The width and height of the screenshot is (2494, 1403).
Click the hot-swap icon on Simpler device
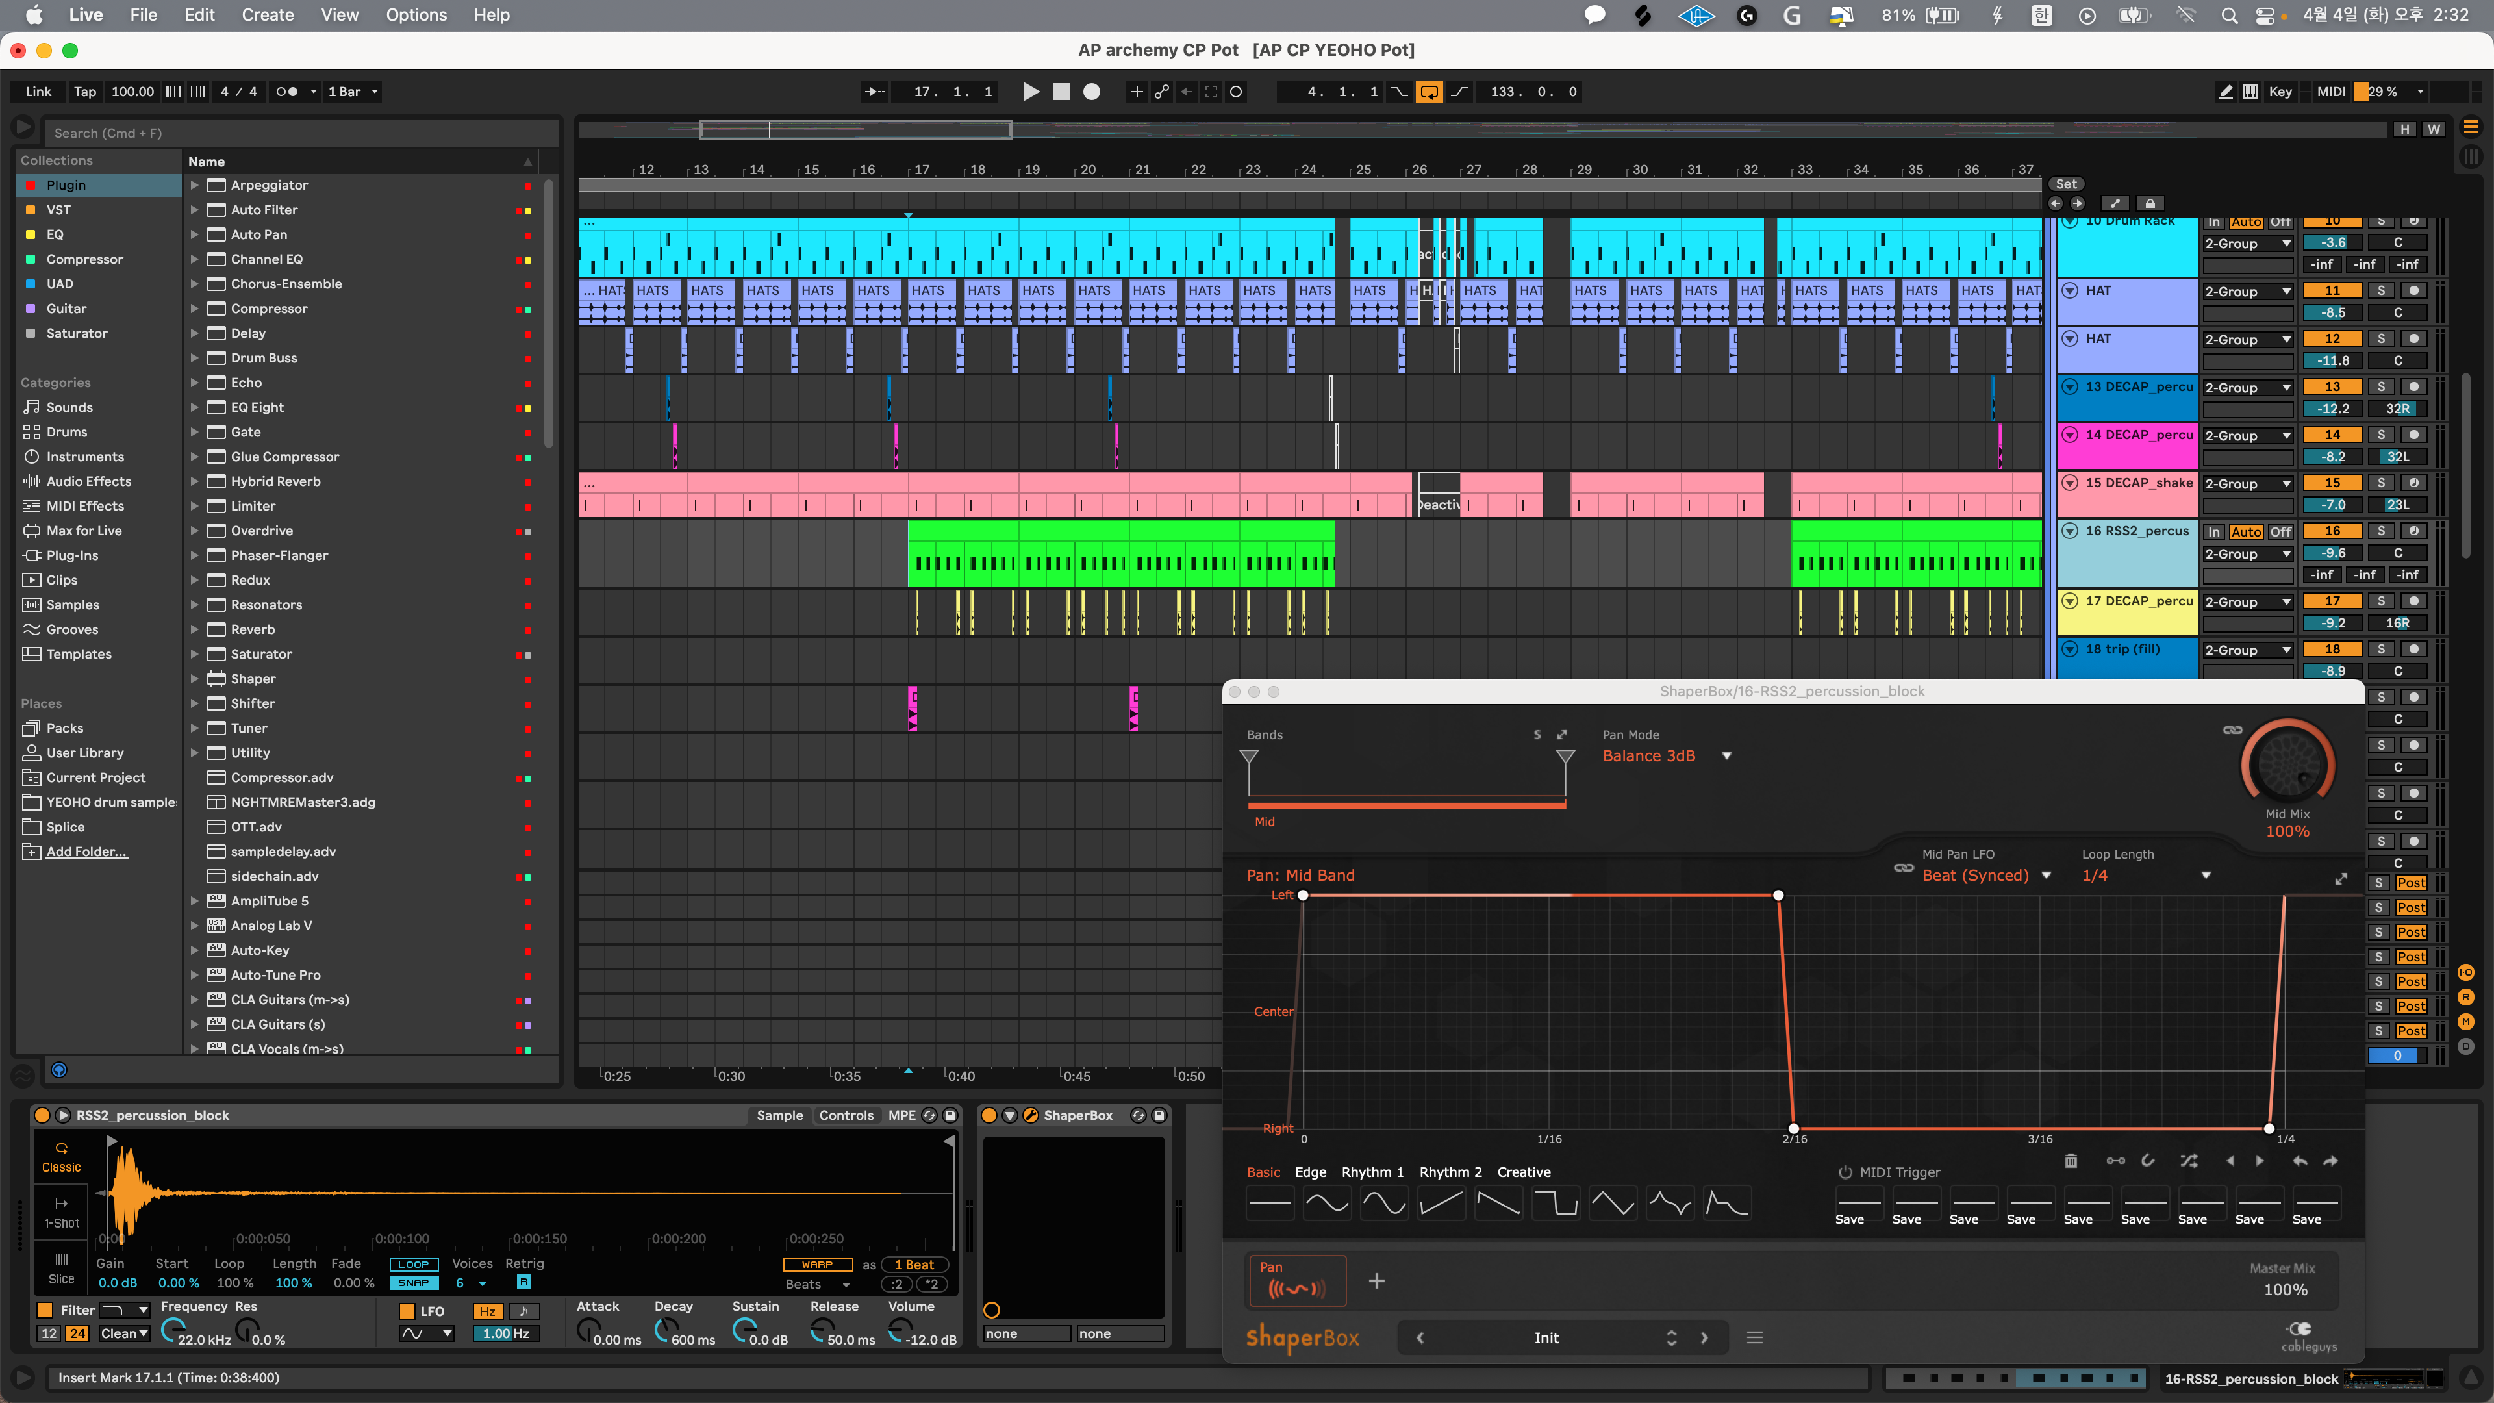pos(929,1115)
